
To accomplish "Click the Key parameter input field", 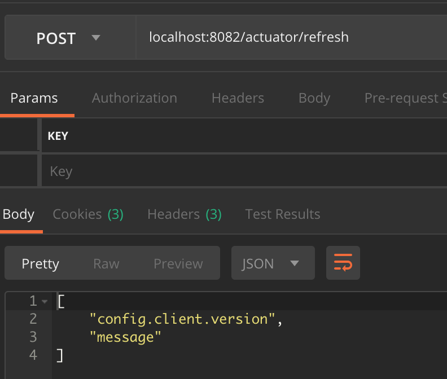I will click(x=244, y=171).
